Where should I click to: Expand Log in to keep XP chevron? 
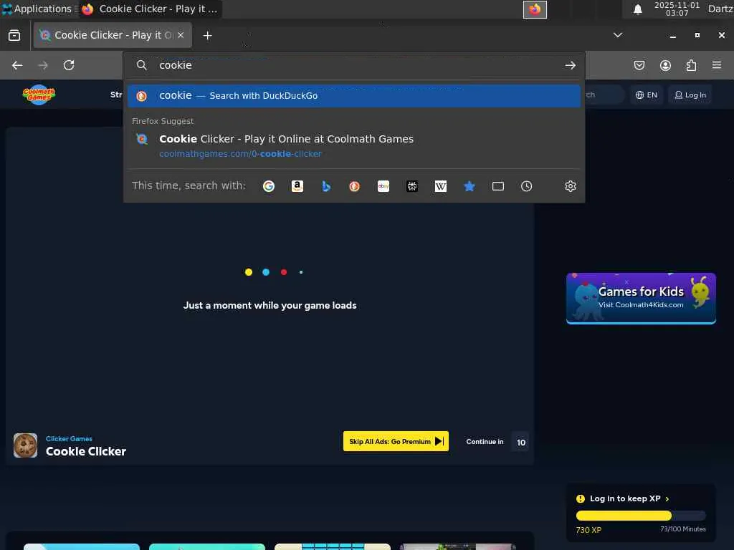tap(667, 499)
